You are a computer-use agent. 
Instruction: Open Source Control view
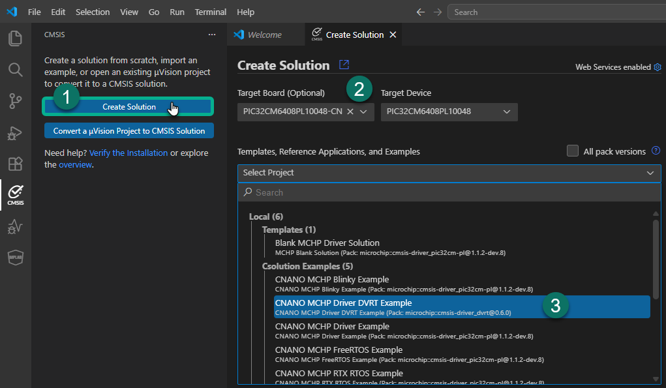(x=15, y=101)
